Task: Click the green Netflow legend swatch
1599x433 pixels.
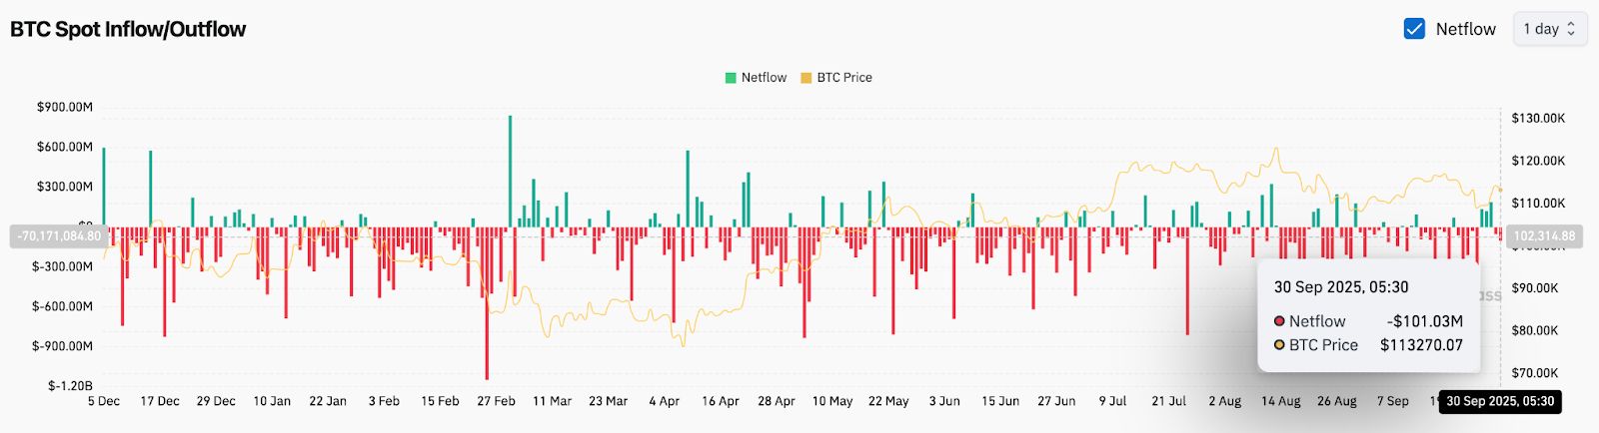Action: click(x=731, y=78)
